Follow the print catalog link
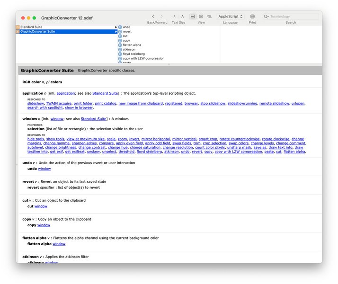338x284 pixels. pyautogui.click(x=106, y=104)
